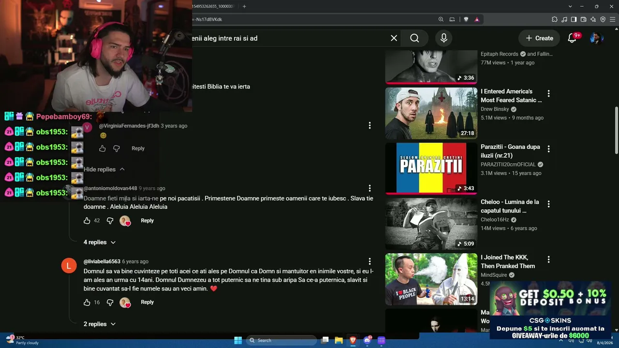The height and width of the screenshot is (348, 619).
Task: Open Brave Rewards triangle icon
Action: click(x=477, y=19)
